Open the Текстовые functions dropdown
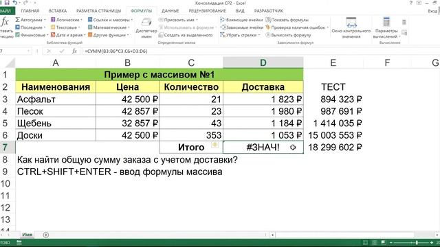 click(65, 27)
